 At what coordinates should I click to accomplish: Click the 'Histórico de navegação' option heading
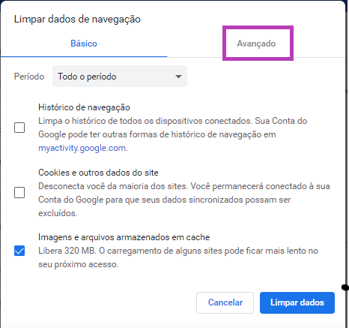pos(84,107)
